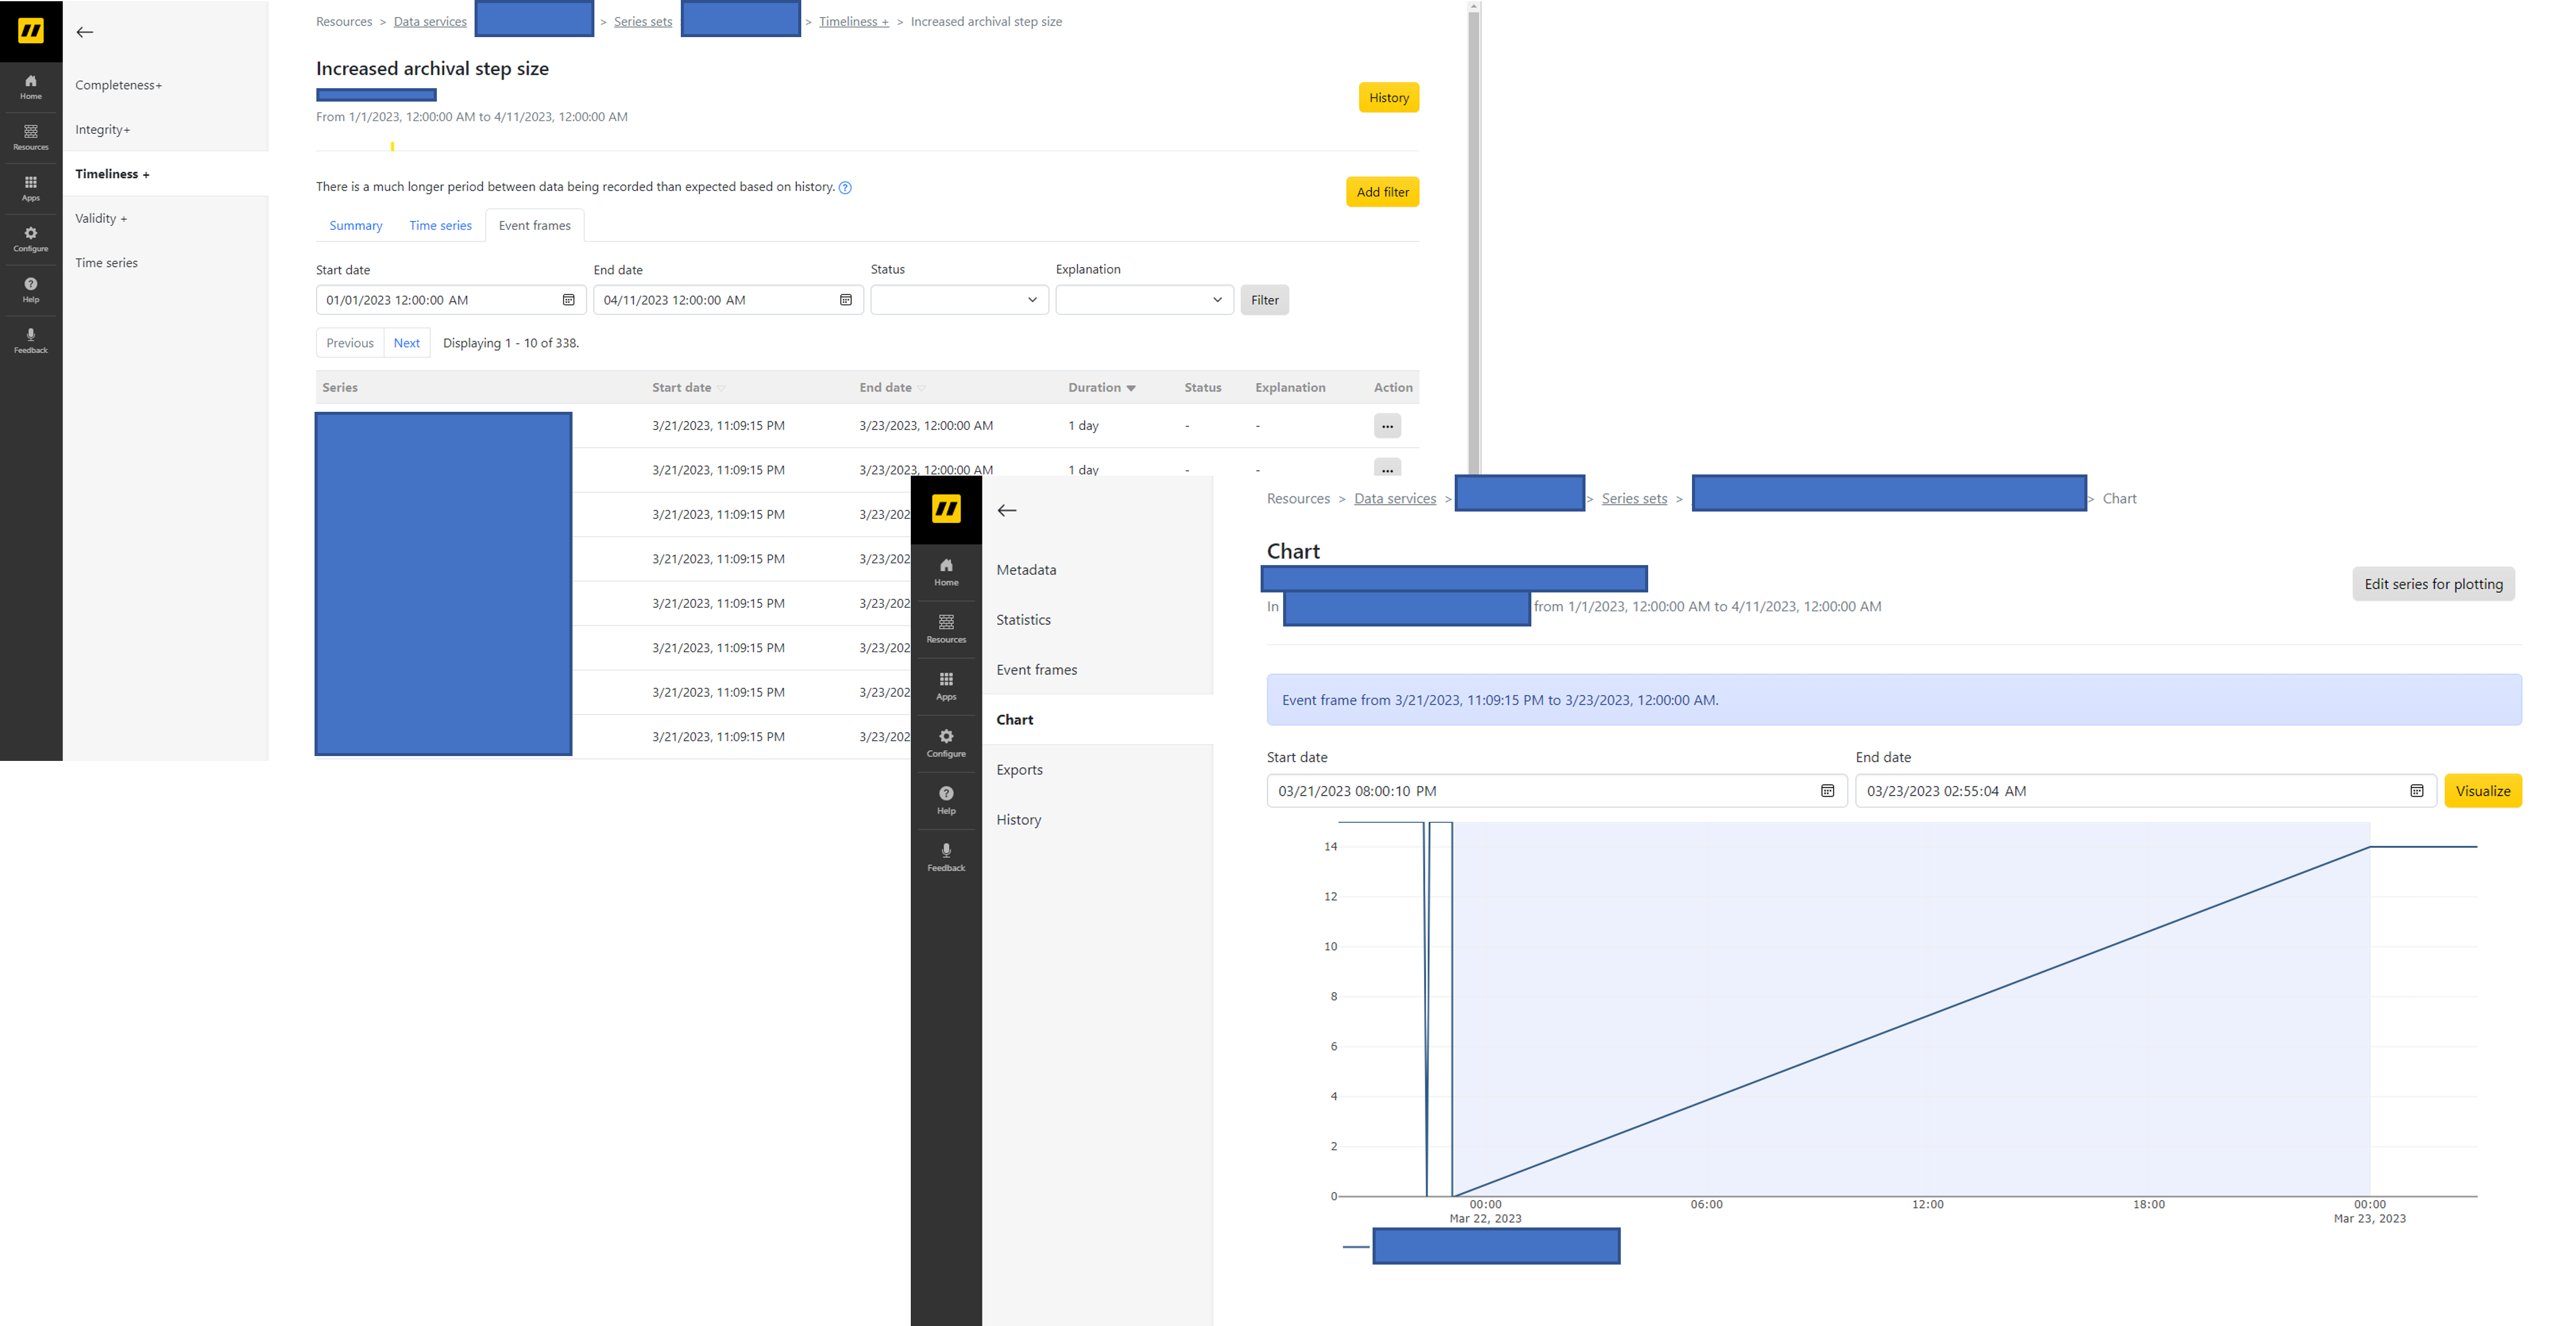
Task: Click the back arrow above the navigation panel
Action: click(x=85, y=32)
